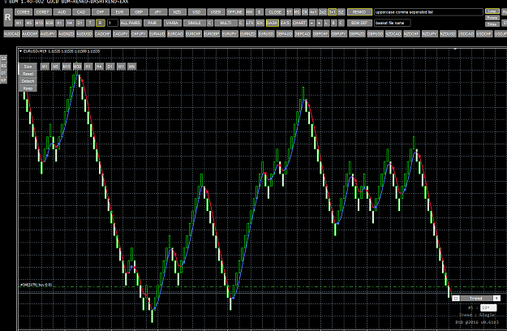This screenshot has height=331, width=507.
Task: Click the numeric field showing 1
Action: 112,23
